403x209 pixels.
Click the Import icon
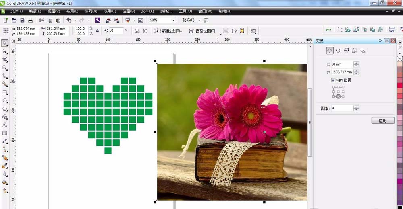click(108, 20)
